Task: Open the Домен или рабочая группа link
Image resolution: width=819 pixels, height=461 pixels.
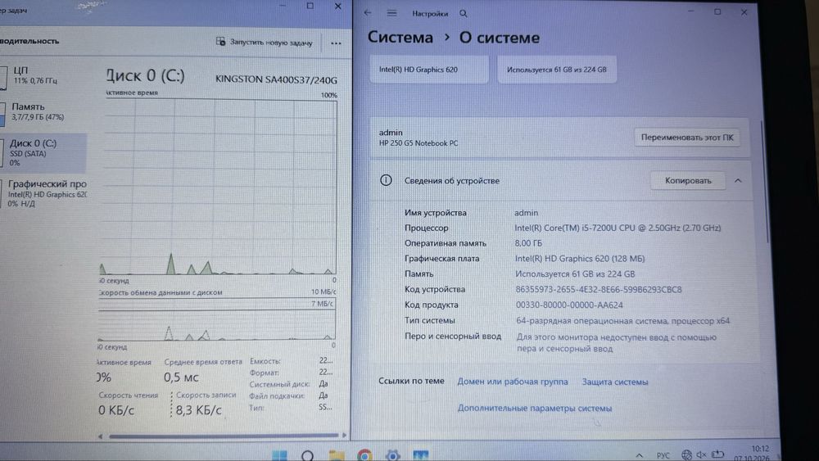Action: 513,382
